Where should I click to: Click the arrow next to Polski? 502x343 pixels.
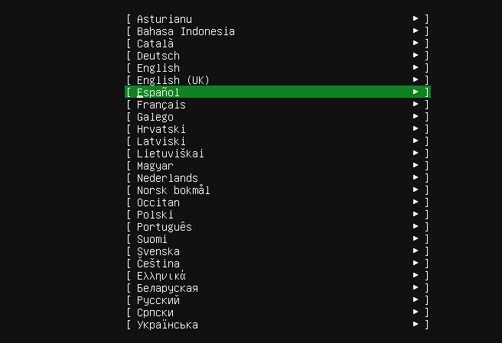(x=415, y=215)
